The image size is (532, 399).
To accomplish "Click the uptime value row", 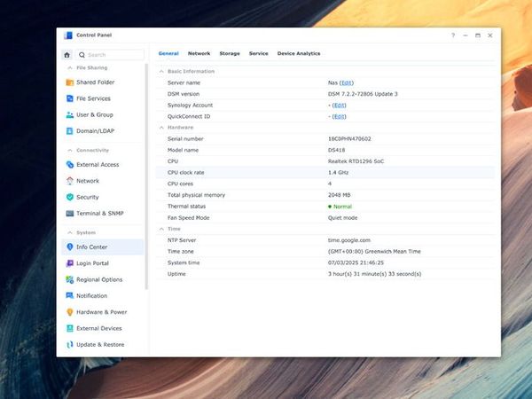I will pyautogui.click(x=325, y=274).
